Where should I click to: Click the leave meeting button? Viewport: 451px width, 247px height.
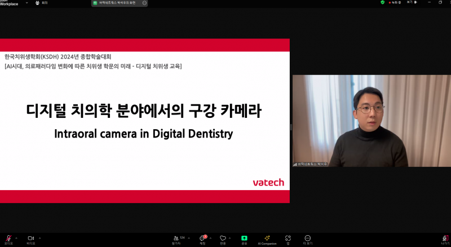445,239
